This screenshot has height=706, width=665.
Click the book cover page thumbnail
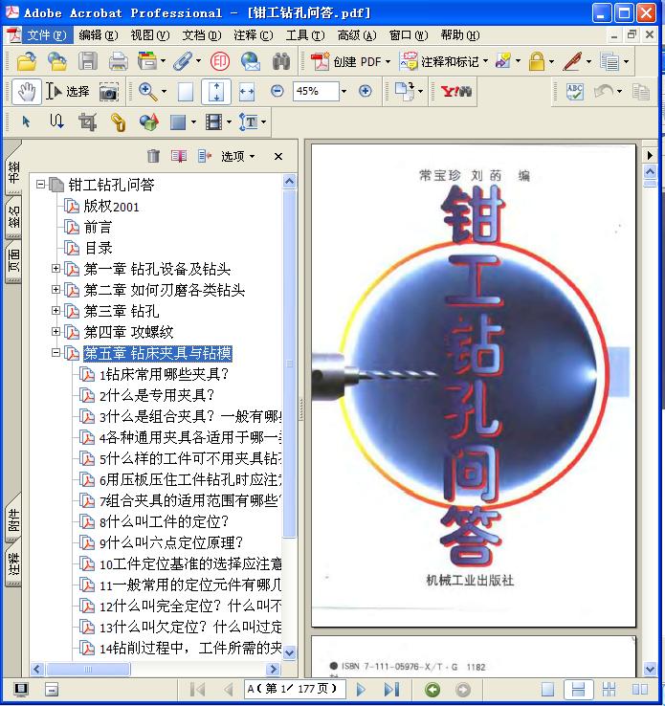pyautogui.click(x=474, y=386)
